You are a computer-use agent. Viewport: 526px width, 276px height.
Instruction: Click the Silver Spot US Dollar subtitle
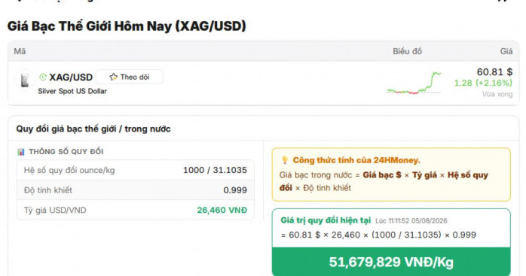point(72,91)
